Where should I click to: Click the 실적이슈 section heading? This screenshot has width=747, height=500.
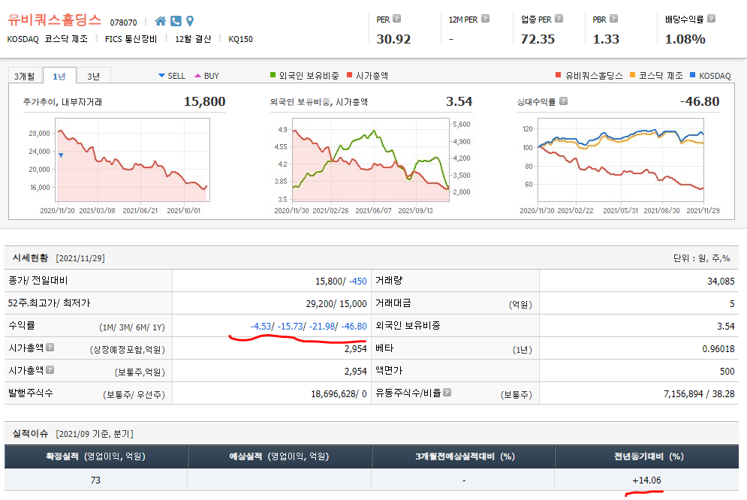point(31,433)
